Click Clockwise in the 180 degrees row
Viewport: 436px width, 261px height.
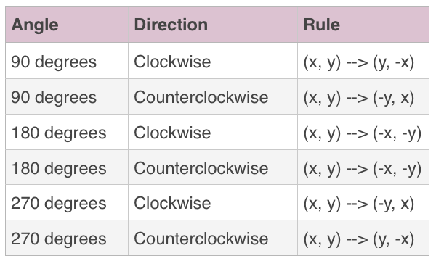coord(172,133)
